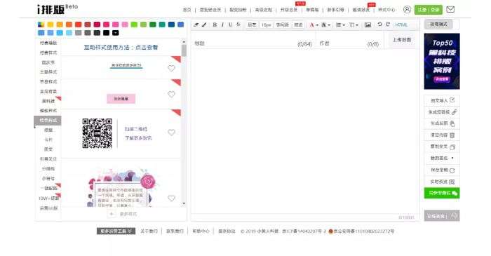Open 高级定制 in the top navigation

[x=263, y=10]
